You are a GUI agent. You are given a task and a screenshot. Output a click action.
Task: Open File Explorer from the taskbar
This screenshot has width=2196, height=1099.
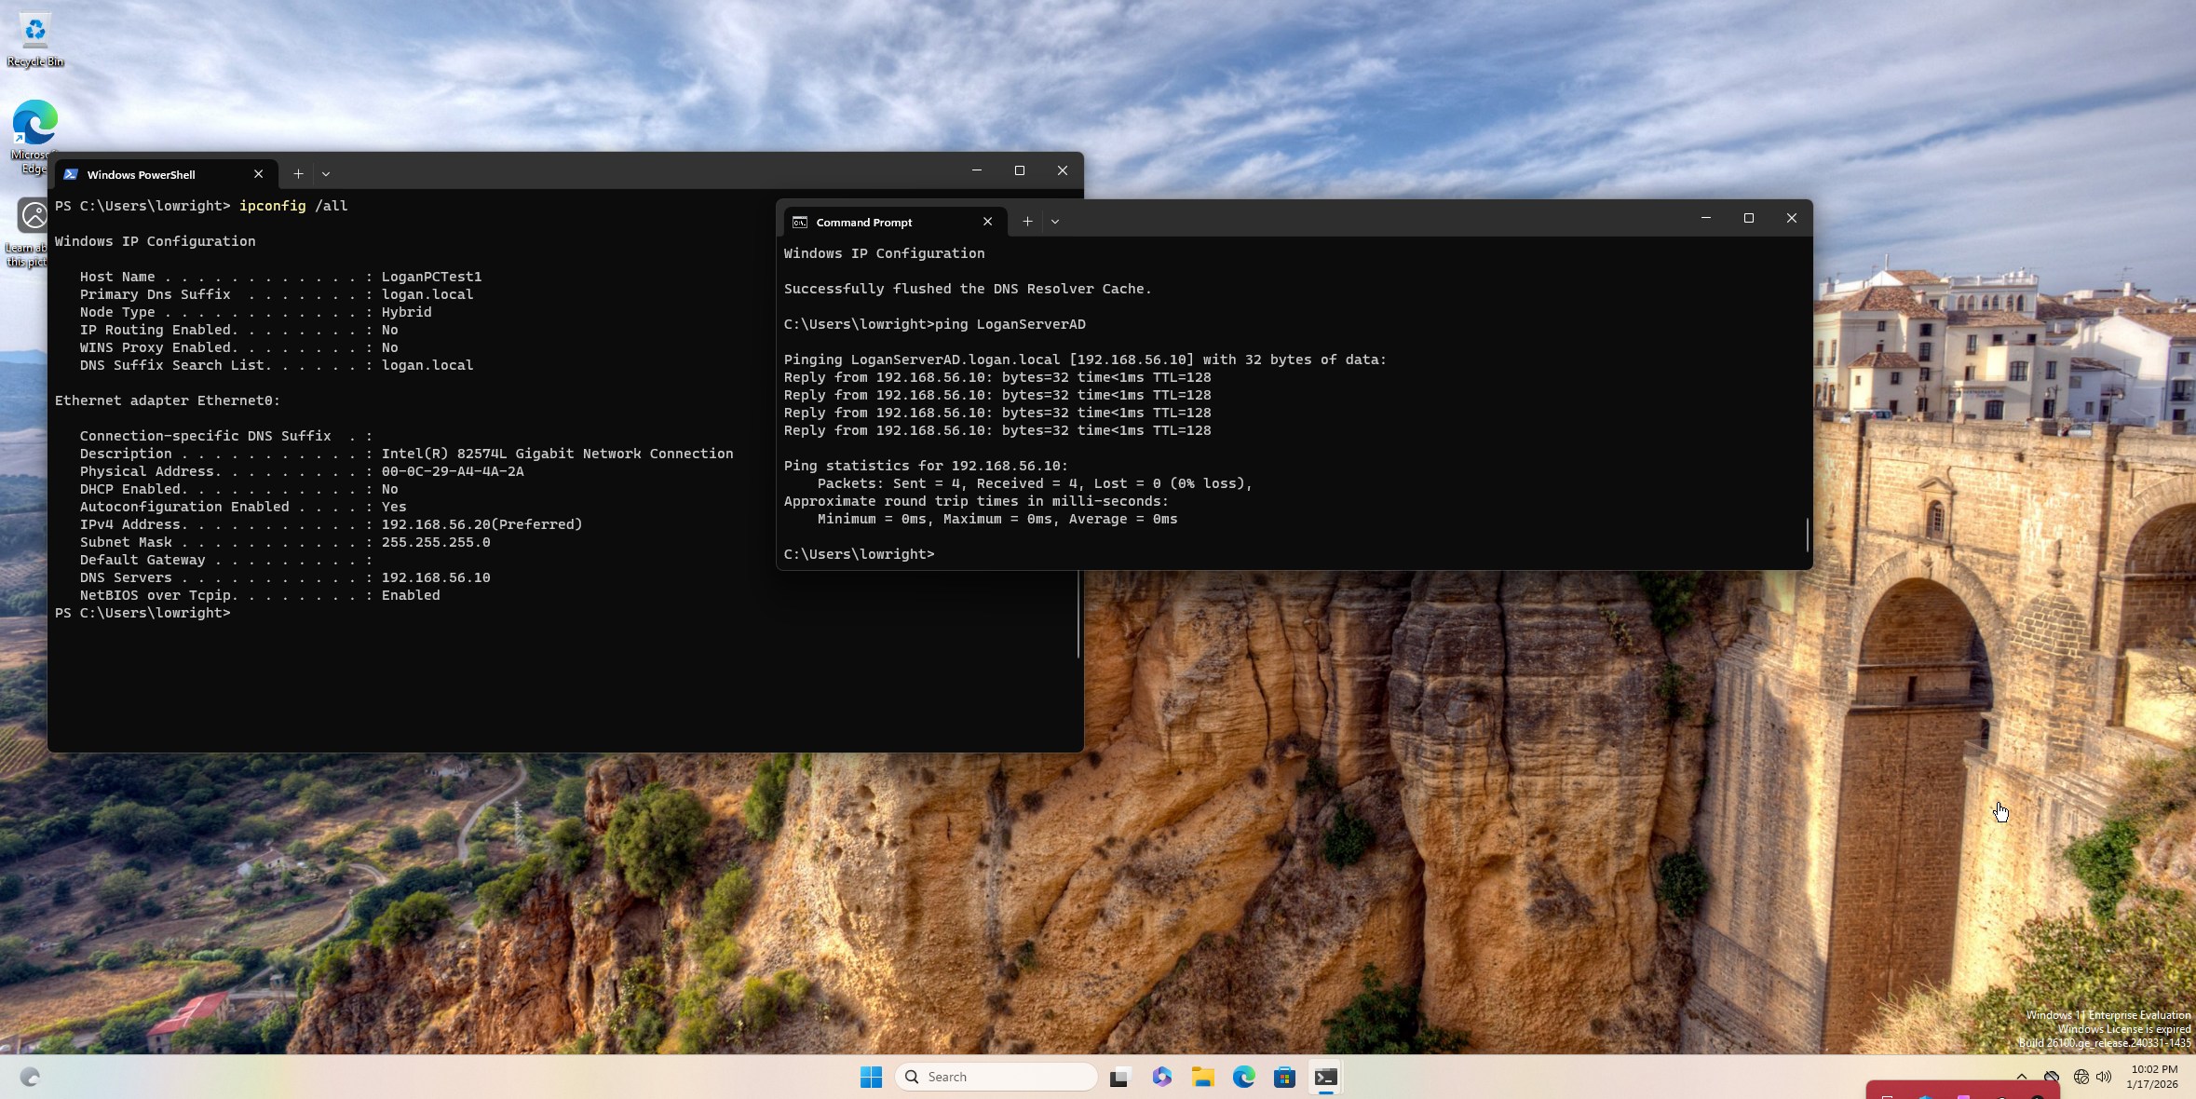click(1202, 1077)
